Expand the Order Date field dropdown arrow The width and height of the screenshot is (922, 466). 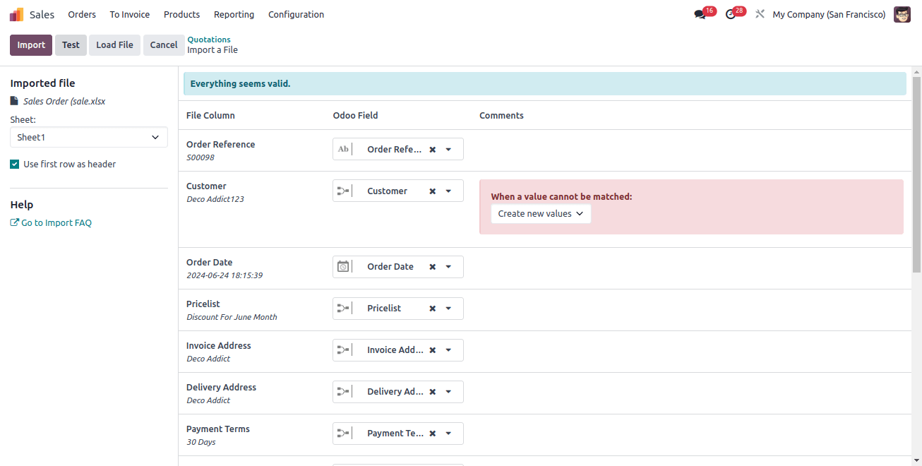click(448, 267)
